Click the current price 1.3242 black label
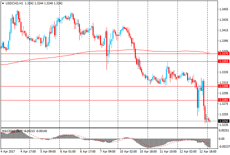The width and height of the screenshot is (230, 155). [x=224, y=121]
